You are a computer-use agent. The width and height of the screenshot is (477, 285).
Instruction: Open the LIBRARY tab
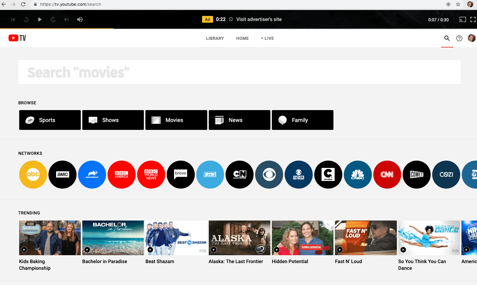(x=215, y=38)
